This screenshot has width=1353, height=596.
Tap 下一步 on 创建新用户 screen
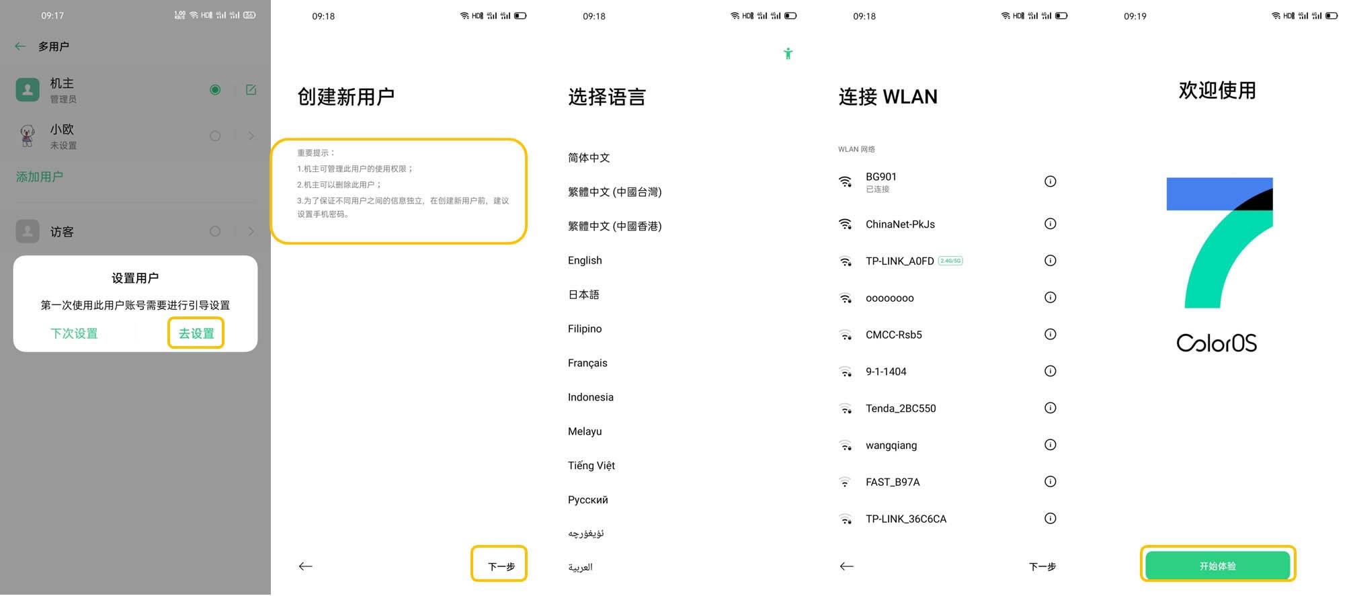point(501,566)
